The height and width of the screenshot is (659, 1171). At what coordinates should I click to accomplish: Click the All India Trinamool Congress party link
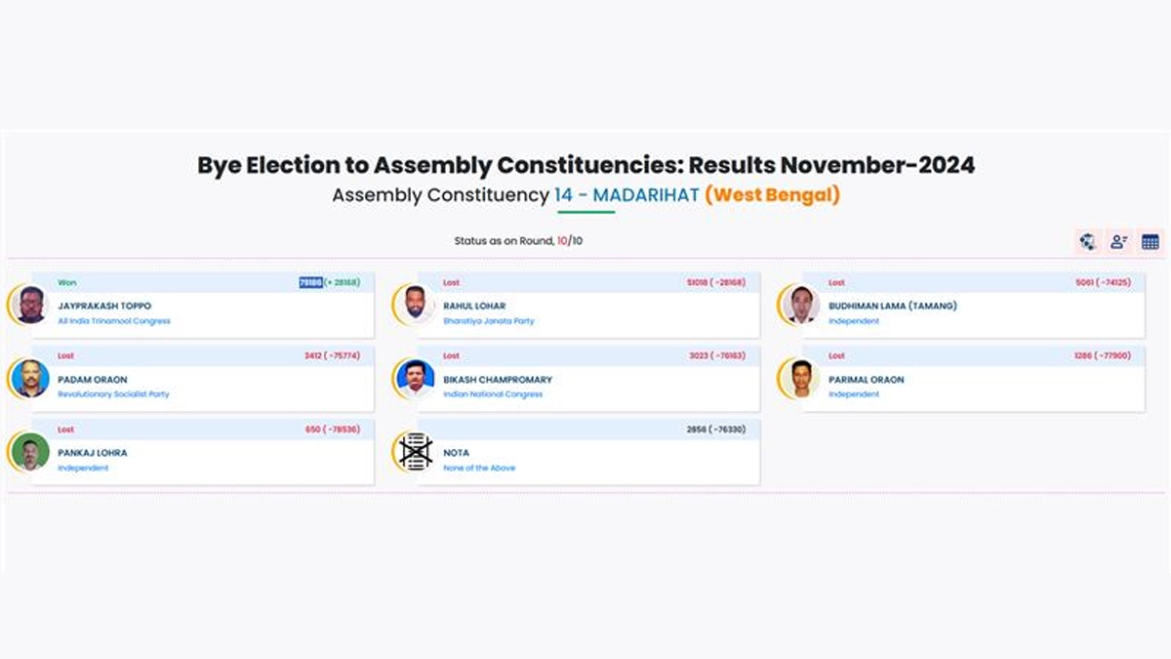pos(114,321)
